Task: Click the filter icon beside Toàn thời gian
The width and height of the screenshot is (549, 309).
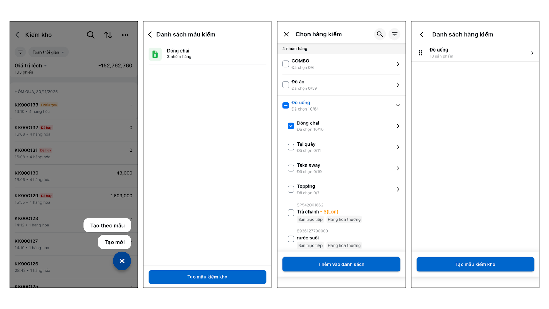Action: click(x=21, y=52)
